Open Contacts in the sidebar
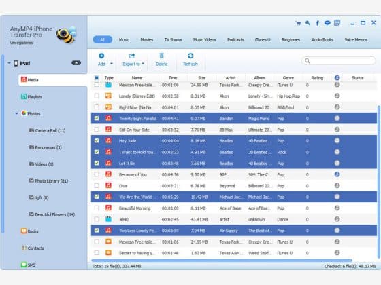This screenshot has height=285, width=381. point(33,248)
